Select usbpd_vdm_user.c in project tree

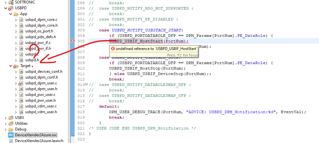pos(41,106)
